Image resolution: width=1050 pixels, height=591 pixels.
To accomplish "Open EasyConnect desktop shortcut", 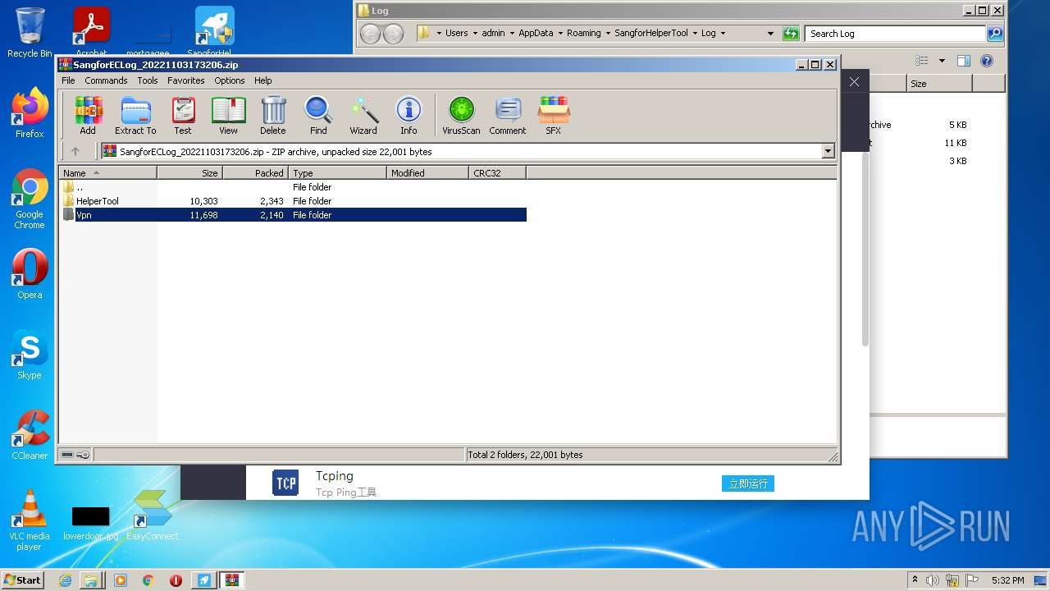I will pos(153,515).
